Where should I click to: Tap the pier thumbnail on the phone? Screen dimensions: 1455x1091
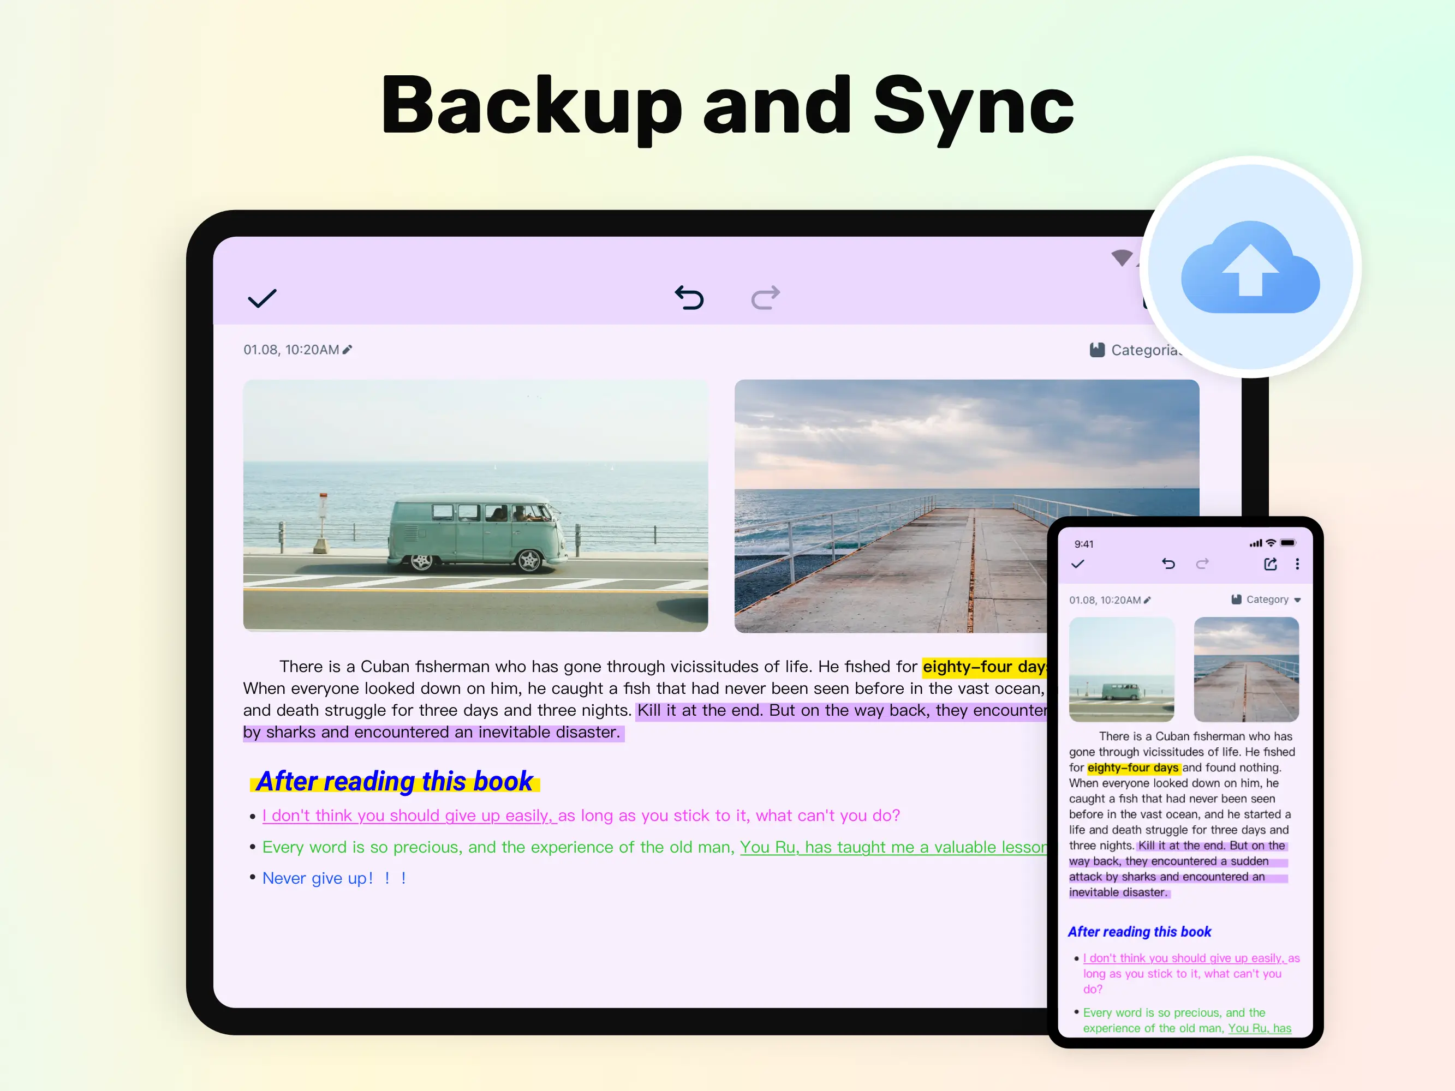(x=1246, y=669)
